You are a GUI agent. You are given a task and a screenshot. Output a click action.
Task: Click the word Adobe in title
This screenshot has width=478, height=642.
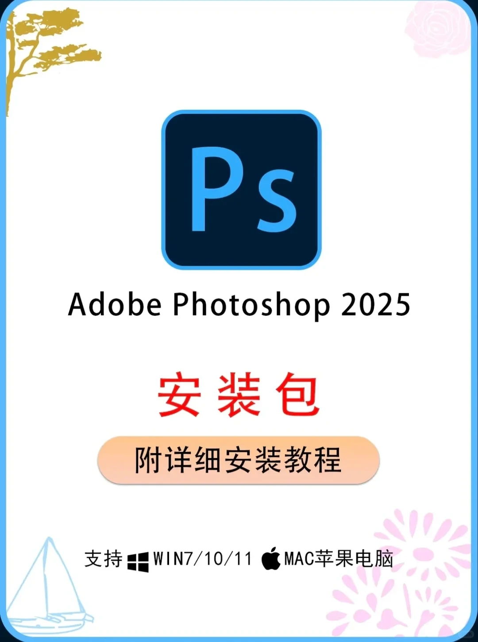pos(115,304)
